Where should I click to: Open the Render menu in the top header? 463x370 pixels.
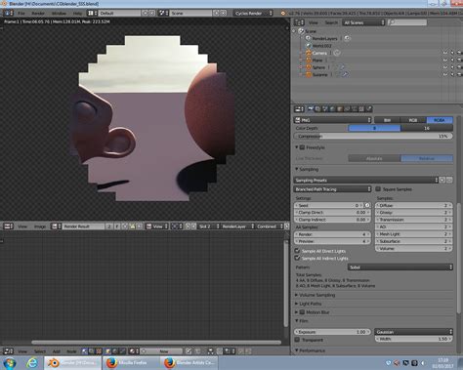point(38,14)
